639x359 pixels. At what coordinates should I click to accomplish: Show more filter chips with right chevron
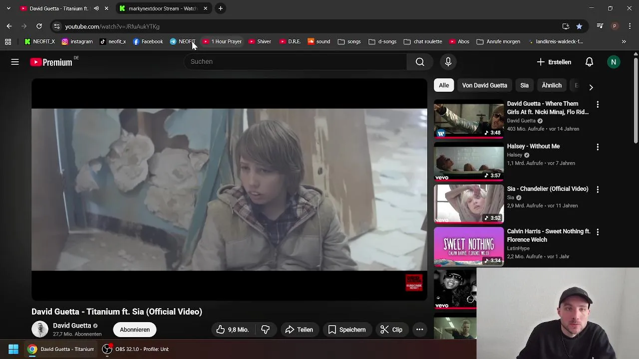tap(591, 87)
